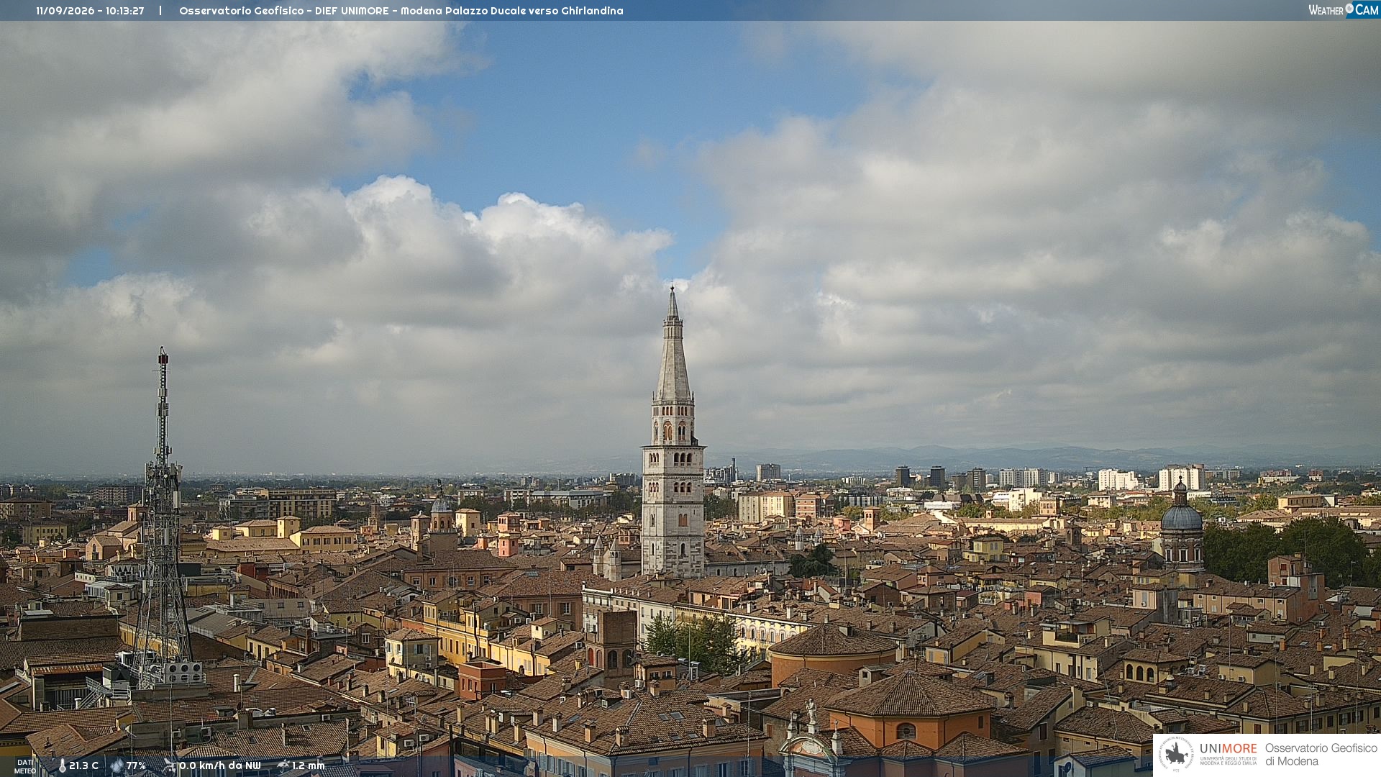The image size is (1381, 777).
Task: Click the WeatherCAM logo
Action: (x=1343, y=10)
